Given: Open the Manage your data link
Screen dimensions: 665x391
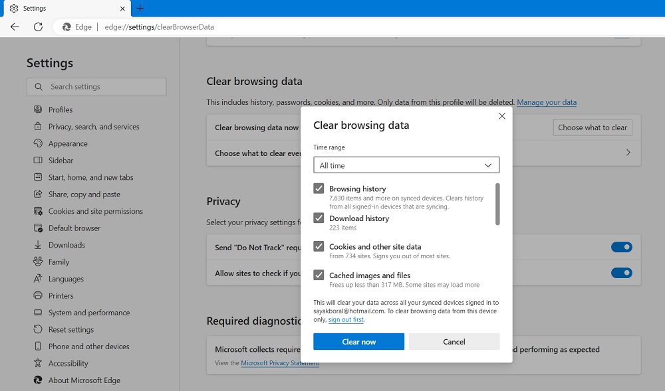Looking at the screenshot, I should pyautogui.click(x=547, y=102).
